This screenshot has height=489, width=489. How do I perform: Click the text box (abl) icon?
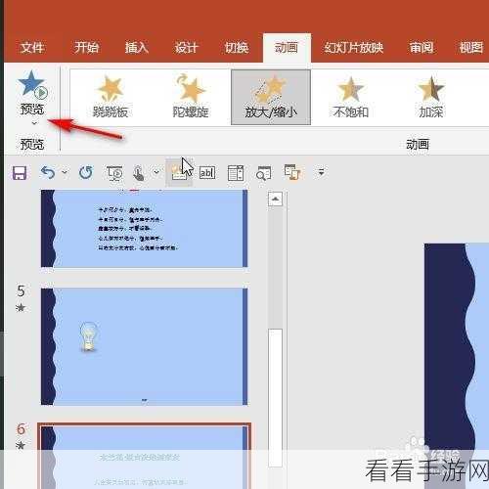(207, 173)
